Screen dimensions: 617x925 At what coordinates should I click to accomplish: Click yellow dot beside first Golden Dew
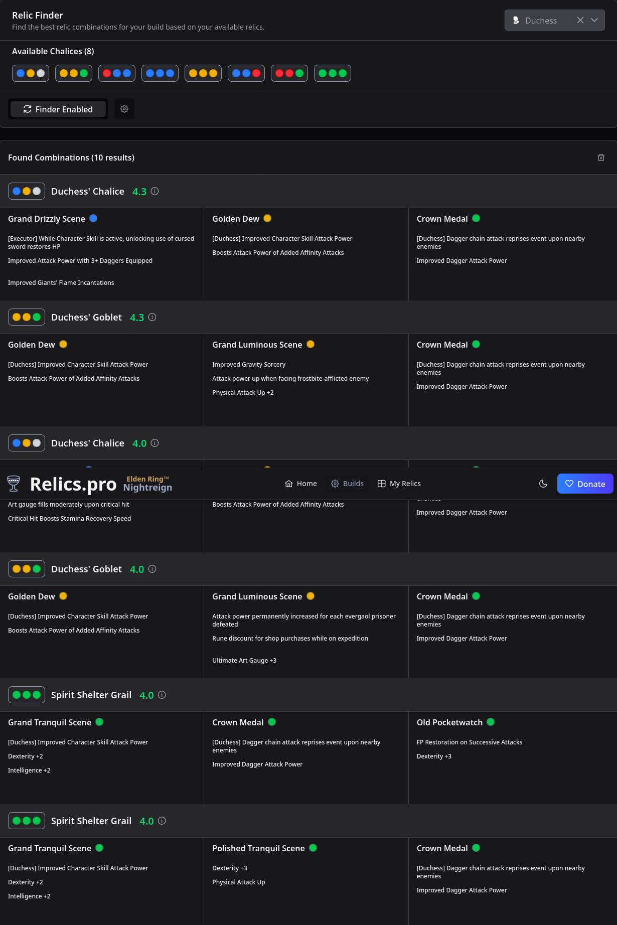(267, 218)
